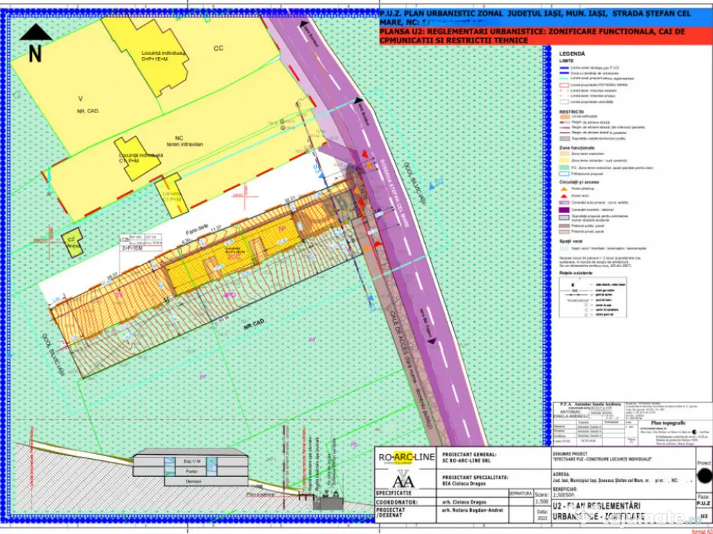Viewport: 713px width, 534px height.
Task: Click the Zone funcționale legend section heading
Action: pos(577,148)
